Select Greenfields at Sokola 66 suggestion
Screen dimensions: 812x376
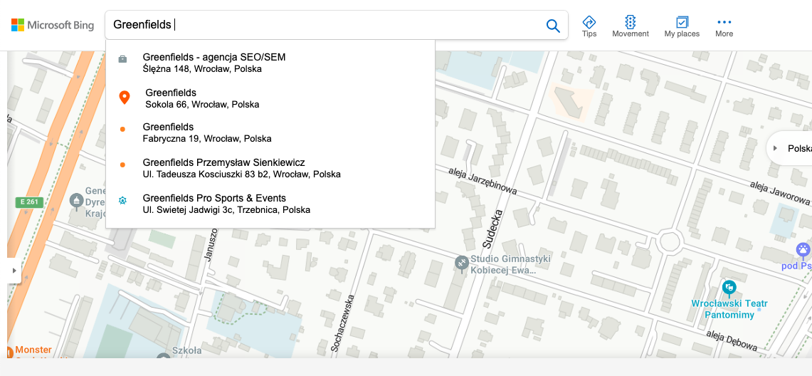click(x=270, y=98)
